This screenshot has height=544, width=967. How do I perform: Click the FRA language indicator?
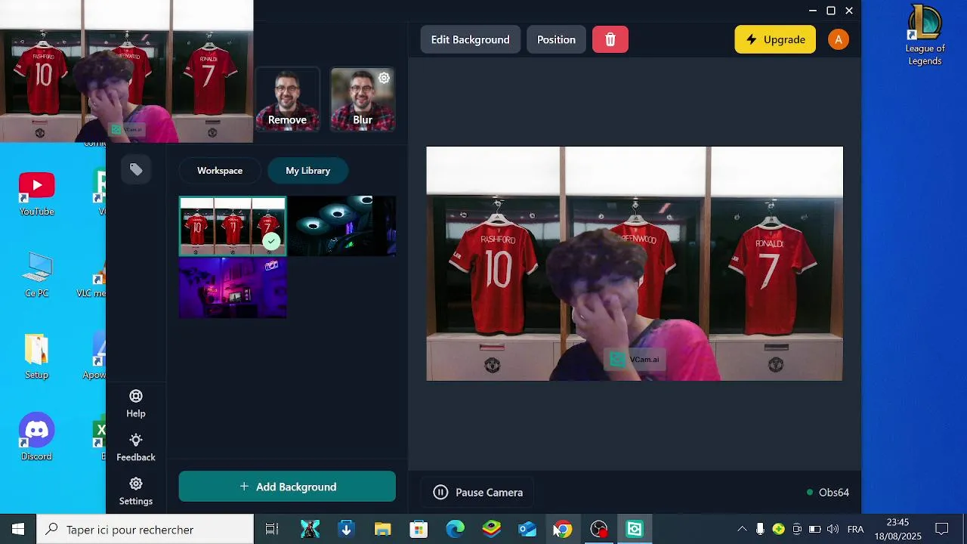pyautogui.click(x=855, y=530)
